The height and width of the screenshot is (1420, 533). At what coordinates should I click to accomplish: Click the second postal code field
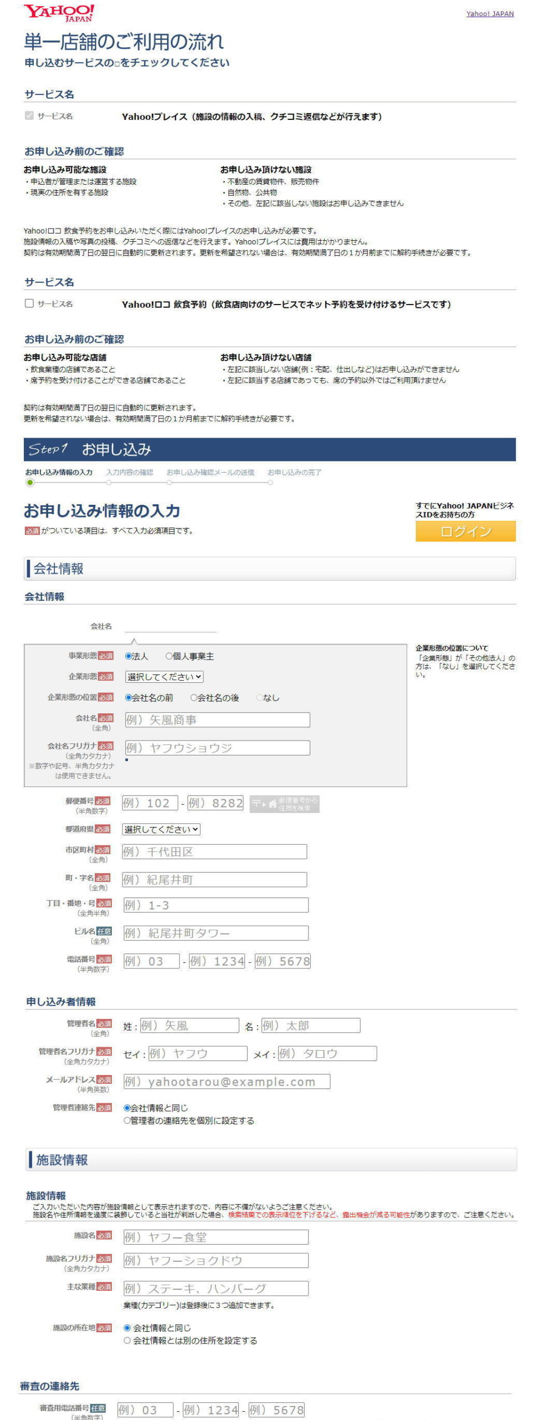(x=216, y=803)
